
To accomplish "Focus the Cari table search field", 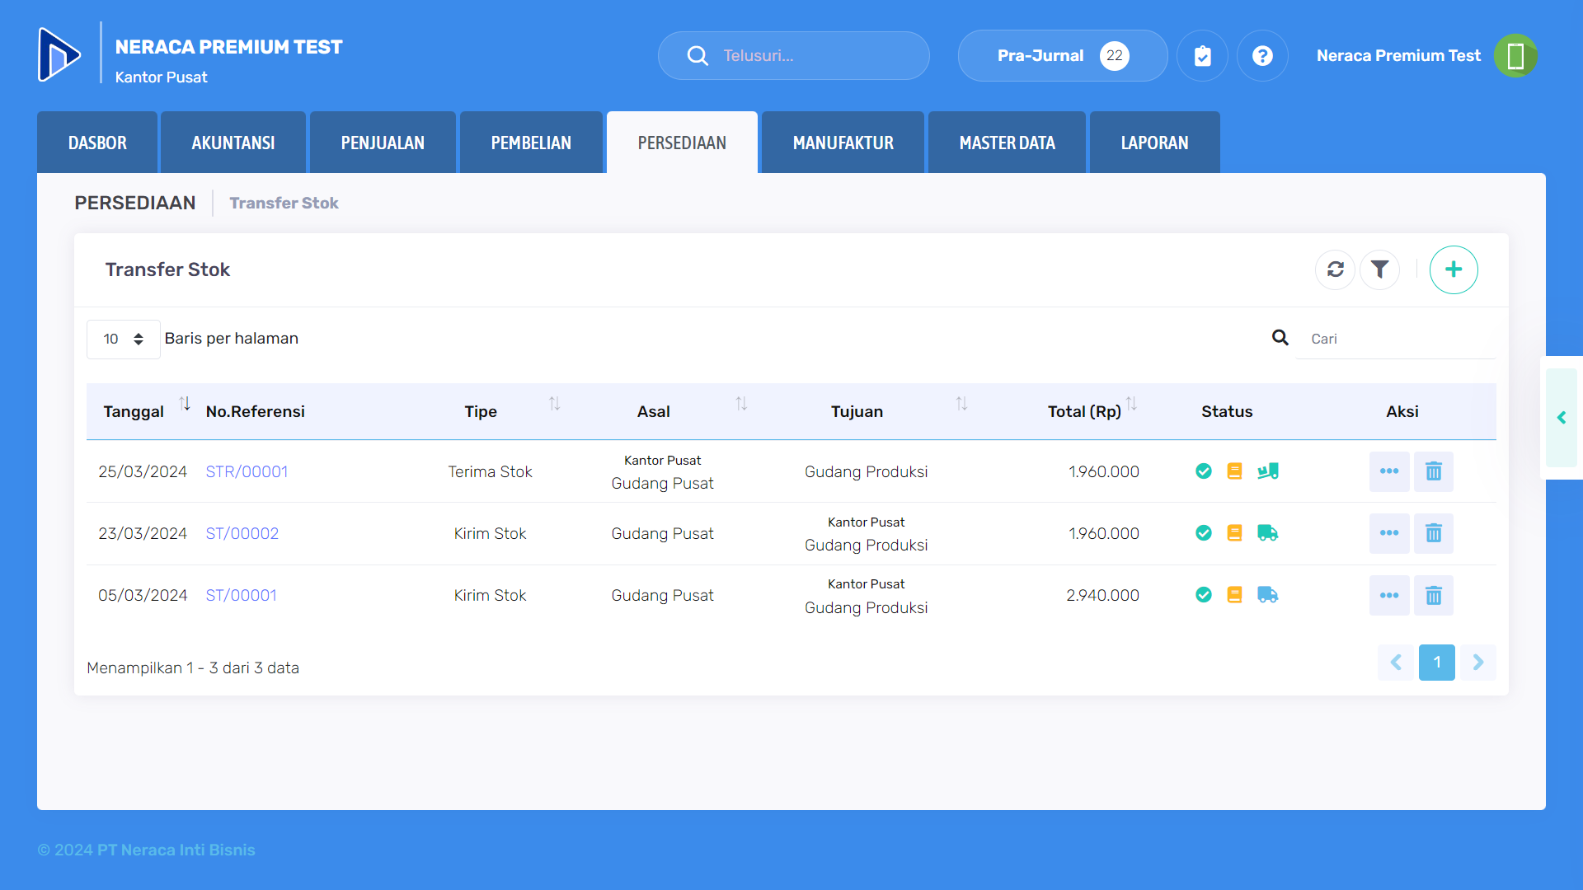I will click(x=1395, y=339).
